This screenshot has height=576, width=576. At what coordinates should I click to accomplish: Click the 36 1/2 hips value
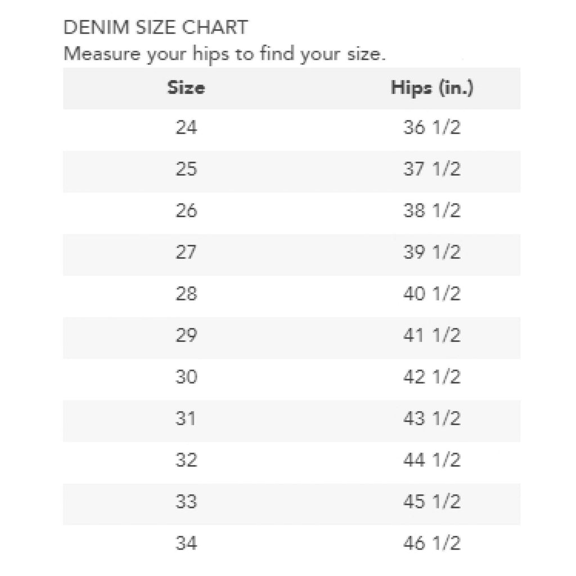(431, 128)
